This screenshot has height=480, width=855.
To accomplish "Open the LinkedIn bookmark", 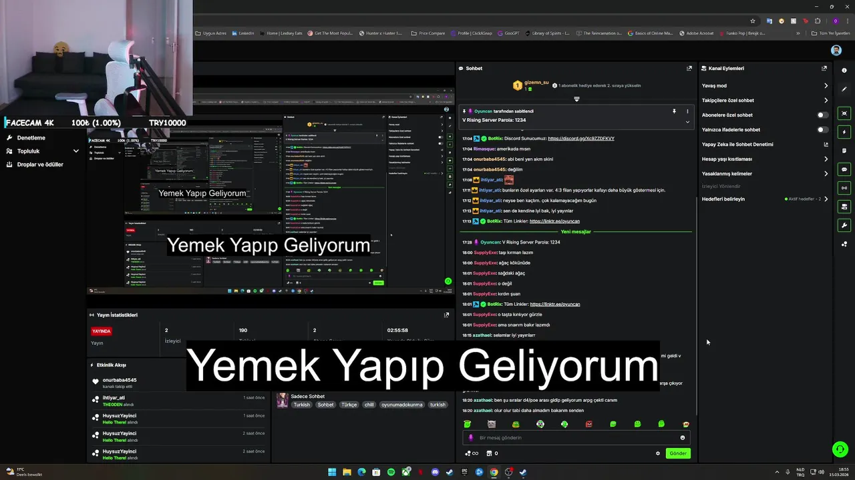I will coord(243,33).
